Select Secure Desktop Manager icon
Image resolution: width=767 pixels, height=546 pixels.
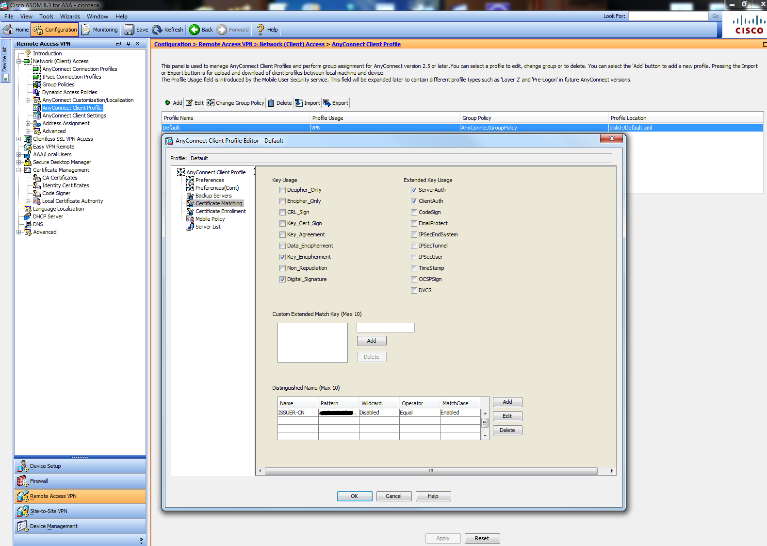tap(28, 162)
